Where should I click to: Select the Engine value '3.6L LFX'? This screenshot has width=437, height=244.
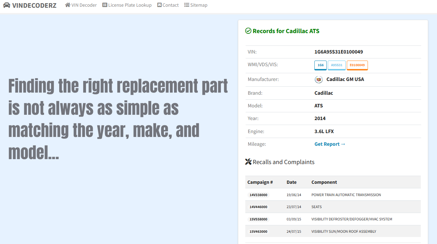324,131
